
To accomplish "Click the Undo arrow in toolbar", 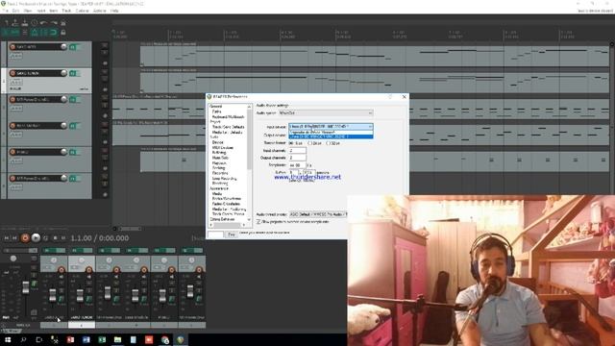I will pyautogui.click(x=43, y=23).
